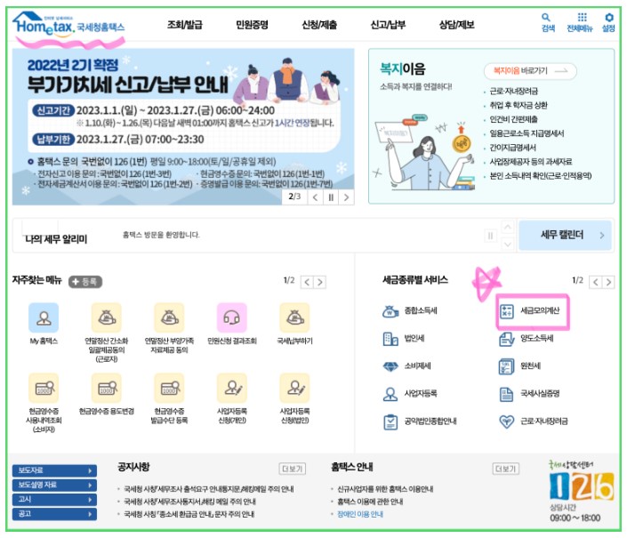Open the 민원증명 menu
Viewport: 627px width, 538px height.
[x=252, y=25]
